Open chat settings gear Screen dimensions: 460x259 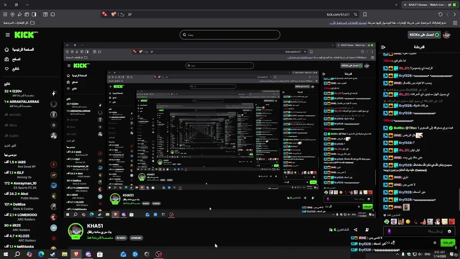click(435, 243)
